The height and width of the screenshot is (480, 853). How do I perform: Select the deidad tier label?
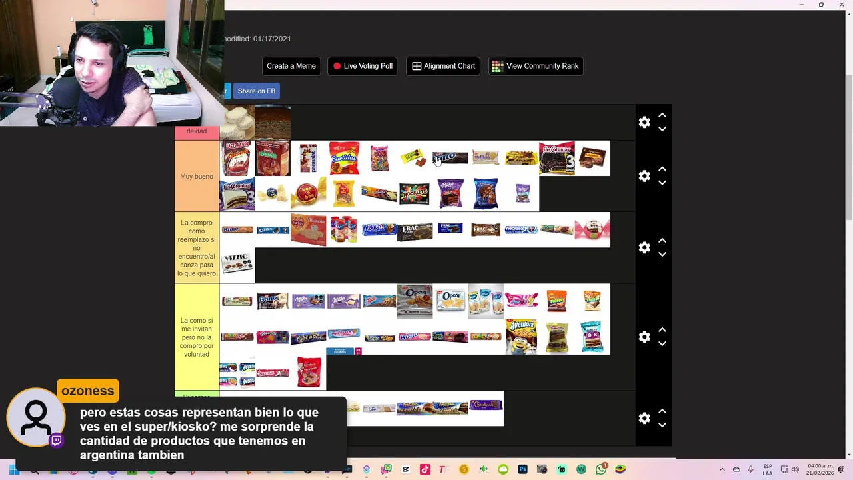[197, 131]
